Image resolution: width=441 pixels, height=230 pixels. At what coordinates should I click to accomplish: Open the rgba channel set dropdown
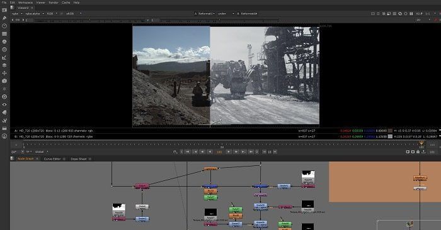point(17,13)
